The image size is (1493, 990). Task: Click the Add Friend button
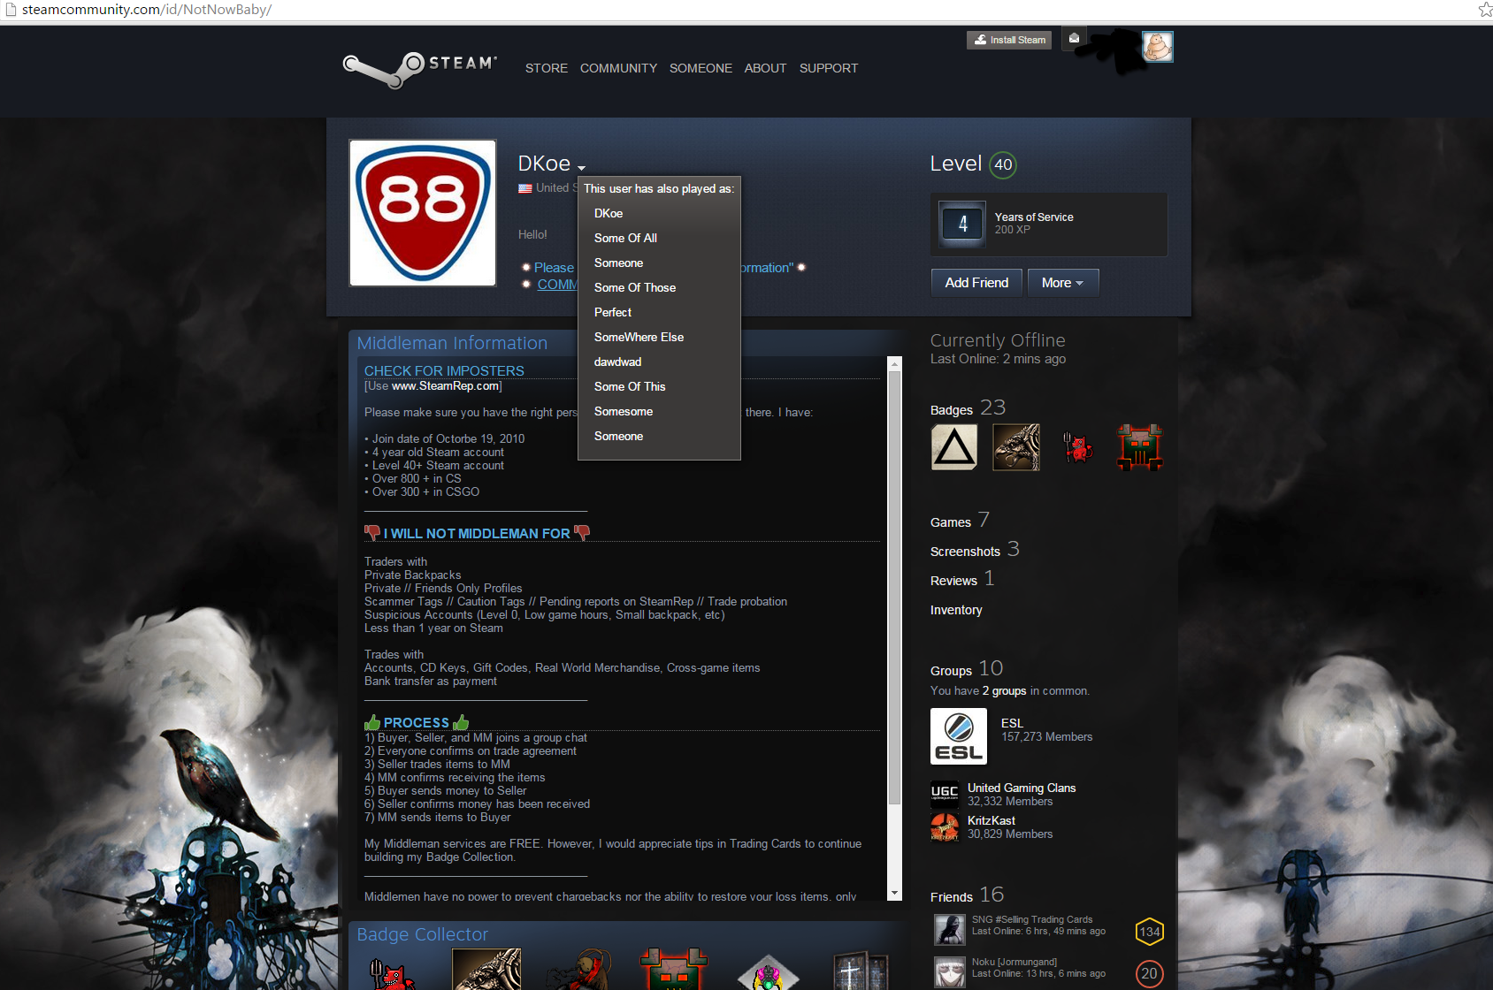[x=976, y=283]
